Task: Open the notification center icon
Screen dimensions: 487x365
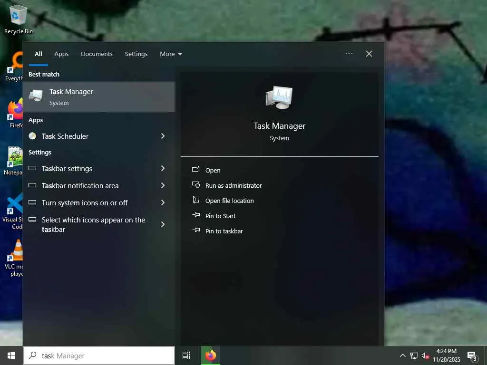Action: coord(472,355)
